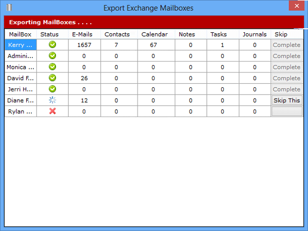Screen dimensions: 308x231
Task: Click the Complete button in Admini... row
Action: coord(287,56)
